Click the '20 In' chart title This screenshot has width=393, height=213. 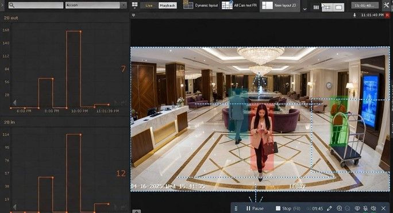(9, 122)
